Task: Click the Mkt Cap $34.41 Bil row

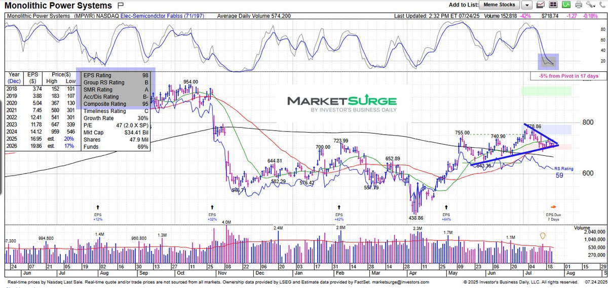Action: [x=115, y=133]
